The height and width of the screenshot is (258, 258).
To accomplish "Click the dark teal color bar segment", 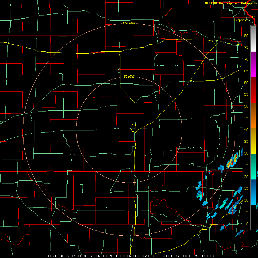I will pyautogui.click(x=253, y=161).
